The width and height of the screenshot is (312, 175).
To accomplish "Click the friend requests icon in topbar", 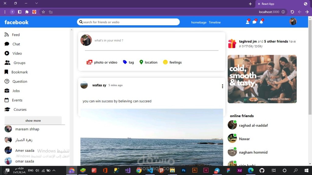I will point(247,22).
